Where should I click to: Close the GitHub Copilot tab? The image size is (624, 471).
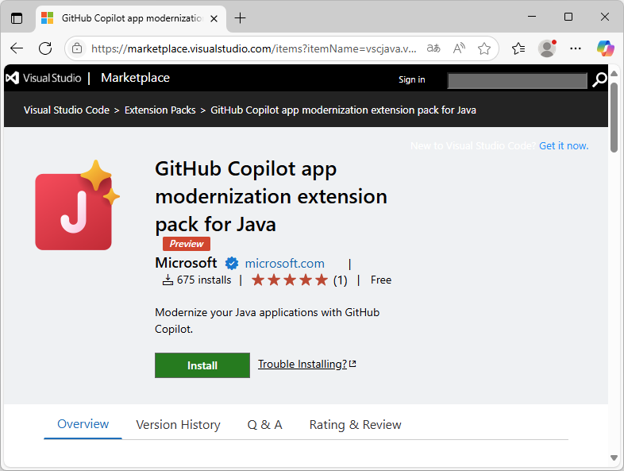(214, 19)
